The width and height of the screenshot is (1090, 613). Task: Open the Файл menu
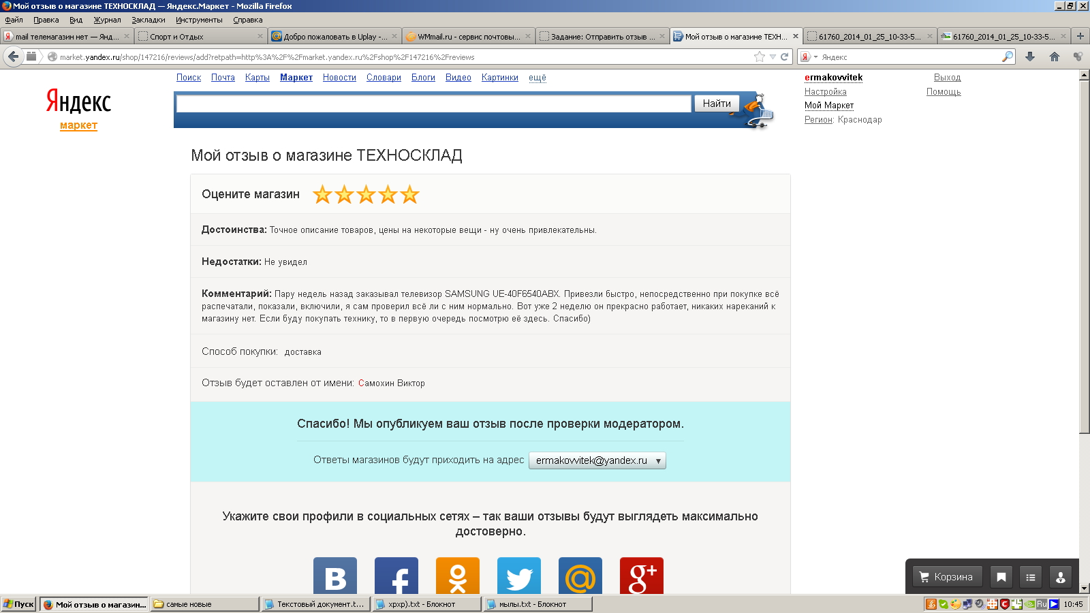14,20
